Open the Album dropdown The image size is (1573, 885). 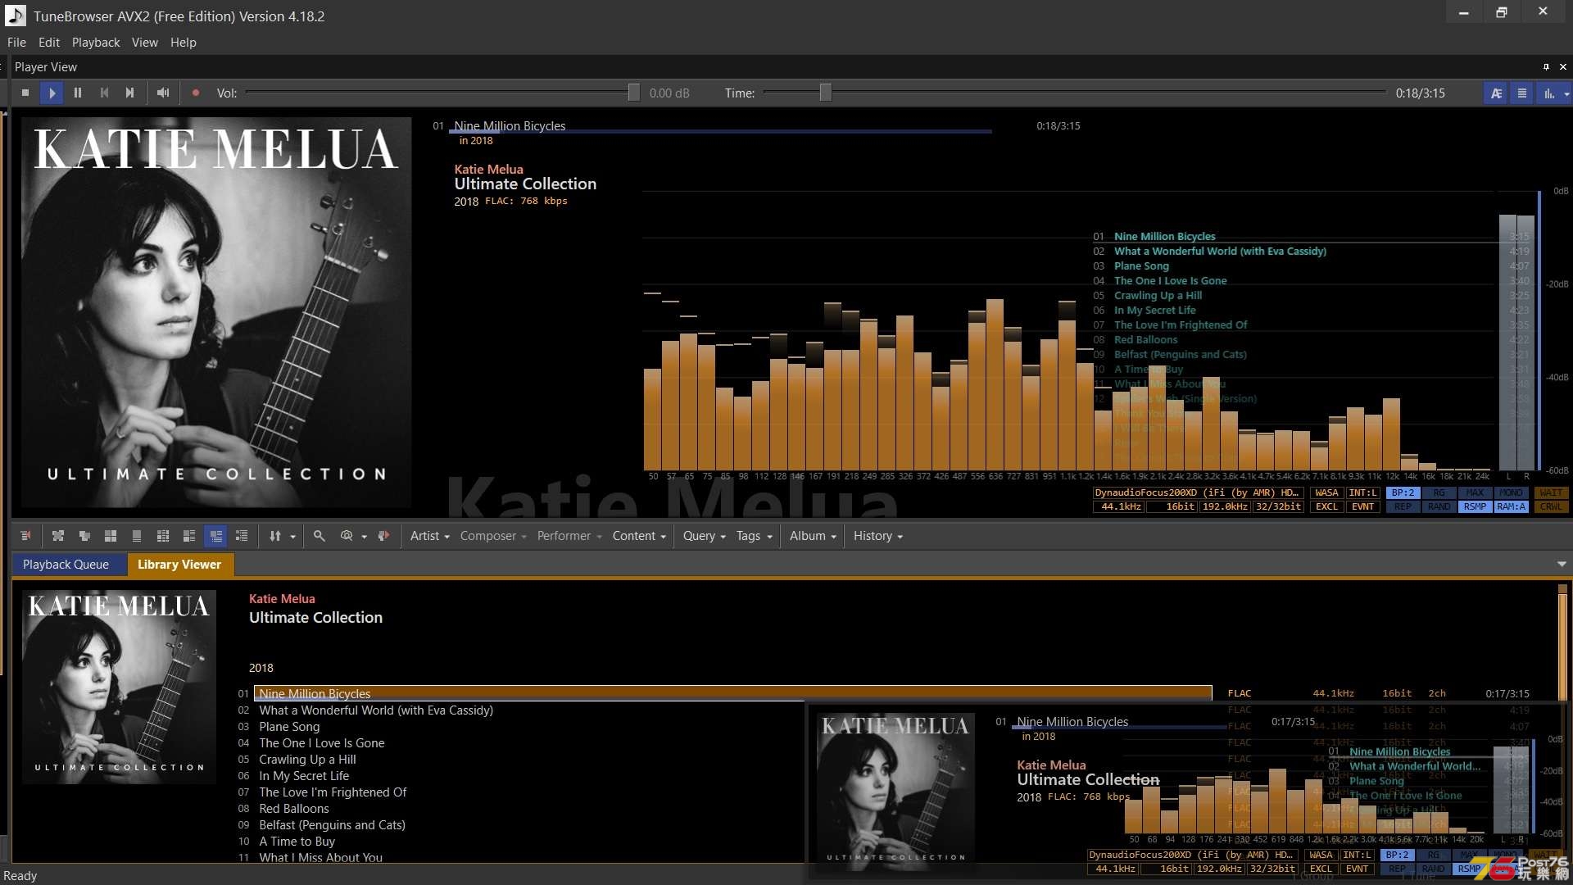[814, 536]
